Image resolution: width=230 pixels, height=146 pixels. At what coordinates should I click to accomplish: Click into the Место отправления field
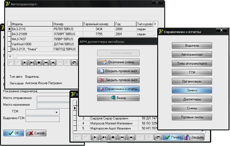tap(53, 99)
